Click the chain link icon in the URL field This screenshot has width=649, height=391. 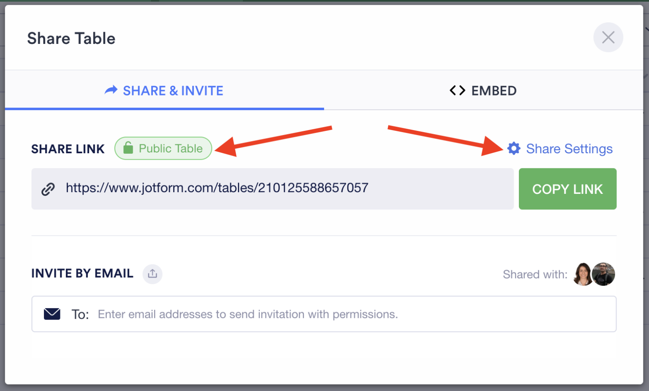point(48,189)
